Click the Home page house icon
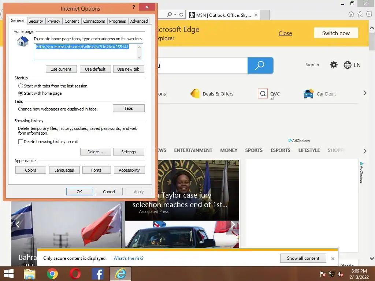This screenshot has height=281, width=375. 23,41
